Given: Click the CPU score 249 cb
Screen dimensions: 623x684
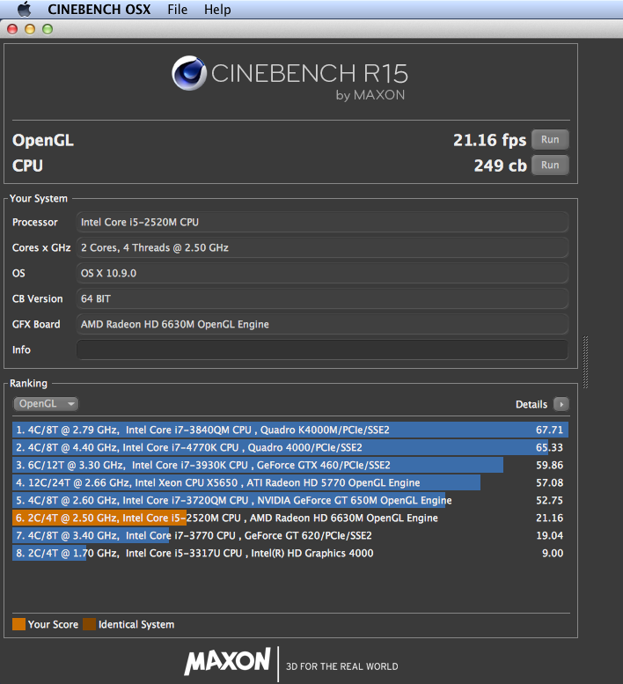Looking at the screenshot, I should point(500,165).
